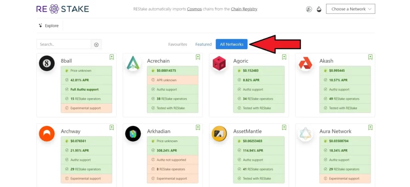Open the 8ball network logo
Viewport: 410px width, 187px height.
coord(47,63)
